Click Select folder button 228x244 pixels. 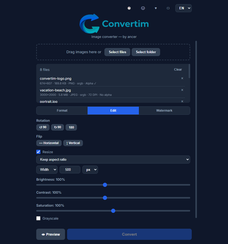[x=146, y=52]
